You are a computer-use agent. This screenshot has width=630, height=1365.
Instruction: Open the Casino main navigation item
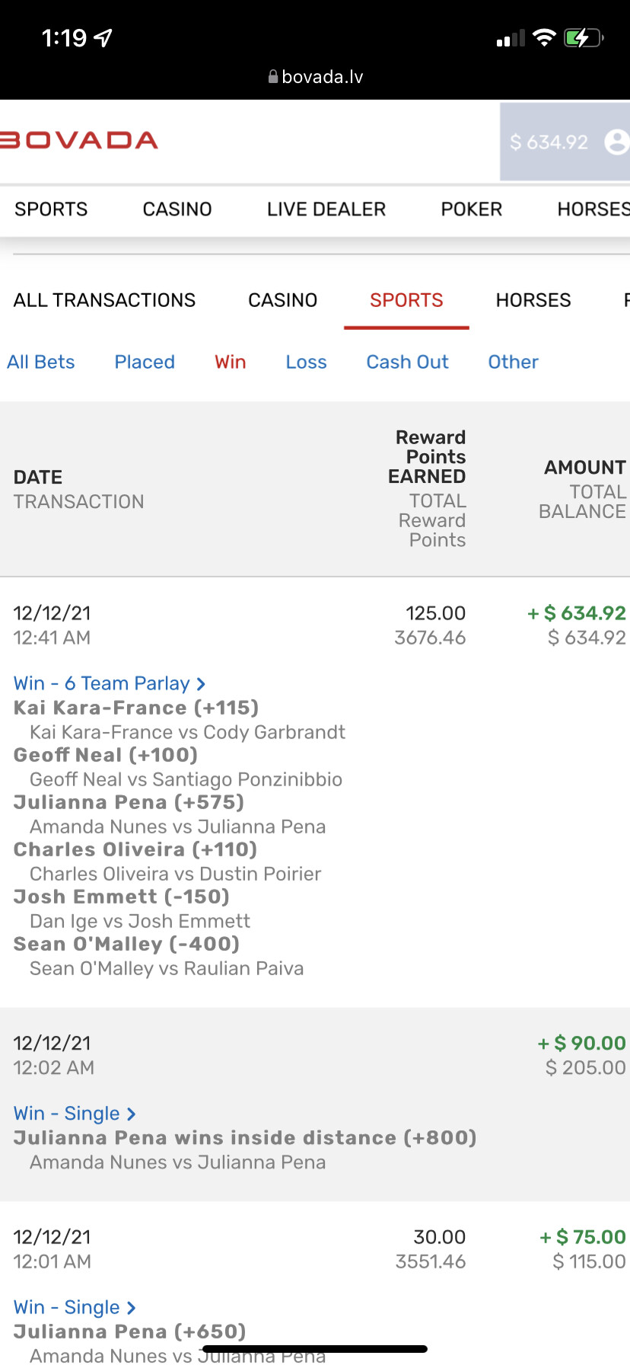pos(177,209)
